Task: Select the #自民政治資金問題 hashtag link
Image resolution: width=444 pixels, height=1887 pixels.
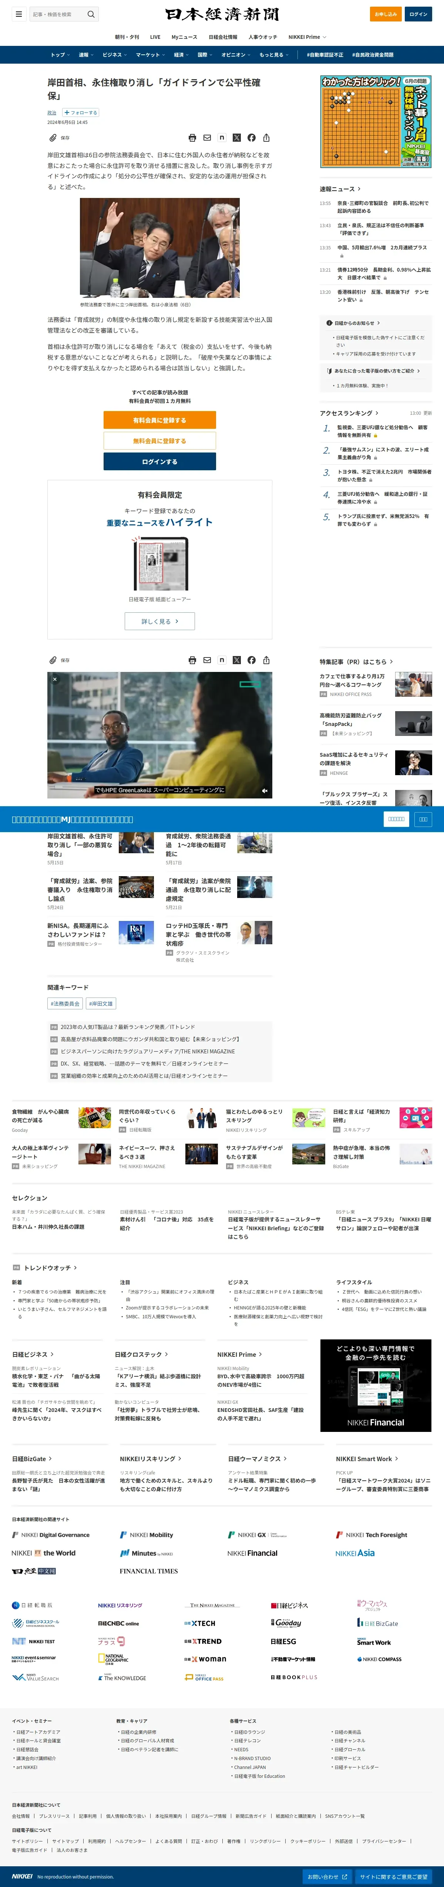Action: pyautogui.click(x=372, y=55)
